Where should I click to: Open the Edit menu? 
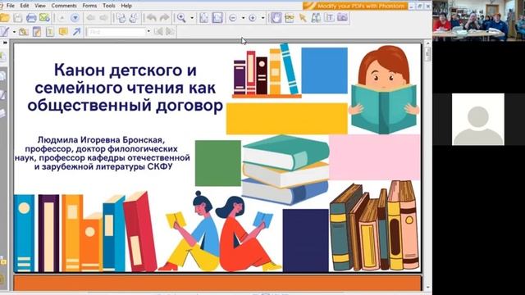[x=24, y=6]
